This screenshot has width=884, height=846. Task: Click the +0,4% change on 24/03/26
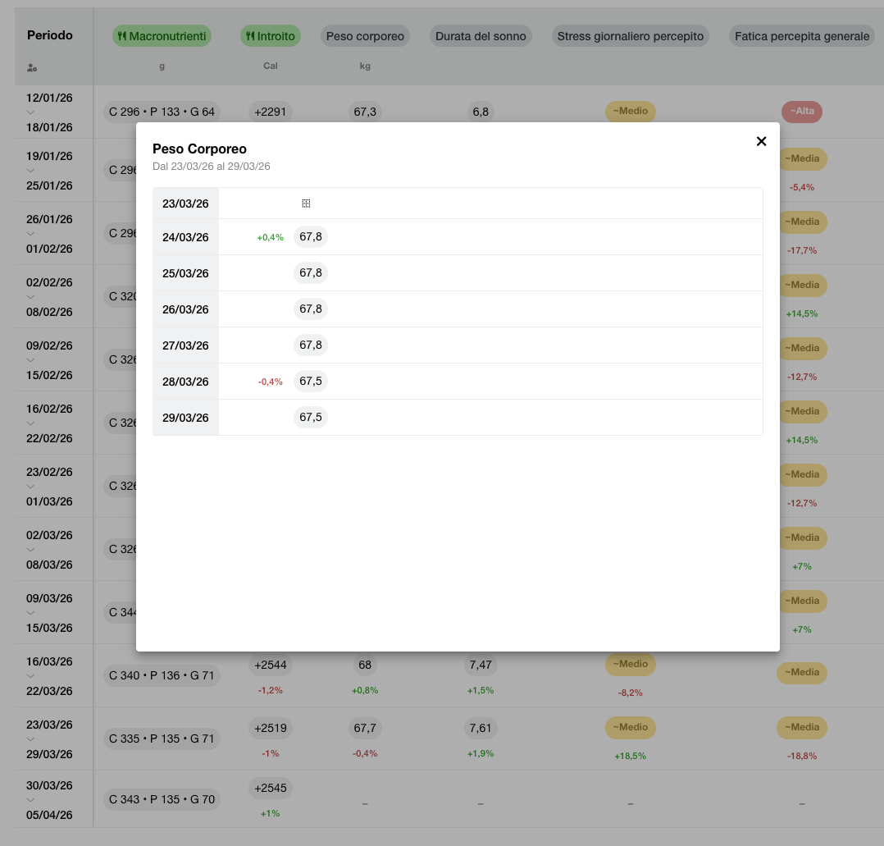270,237
